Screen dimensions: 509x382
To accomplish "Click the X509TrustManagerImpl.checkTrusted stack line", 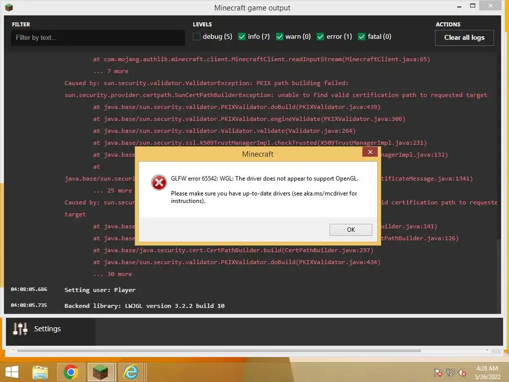I will (259, 143).
